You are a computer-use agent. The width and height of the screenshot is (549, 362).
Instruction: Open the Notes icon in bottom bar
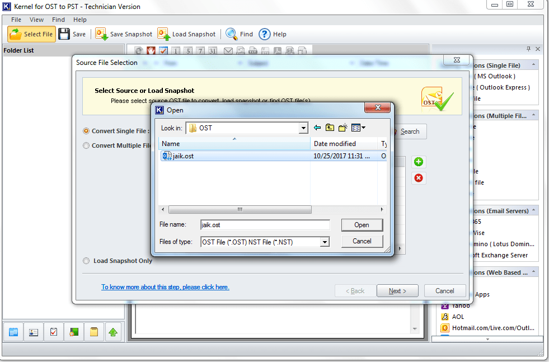click(94, 332)
